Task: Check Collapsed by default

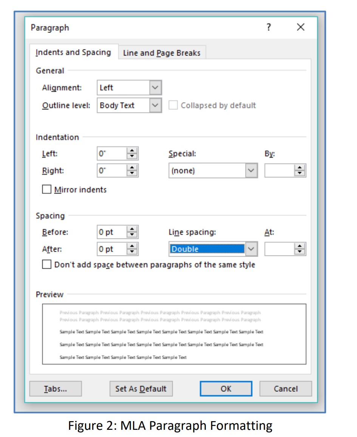Action: (x=173, y=105)
